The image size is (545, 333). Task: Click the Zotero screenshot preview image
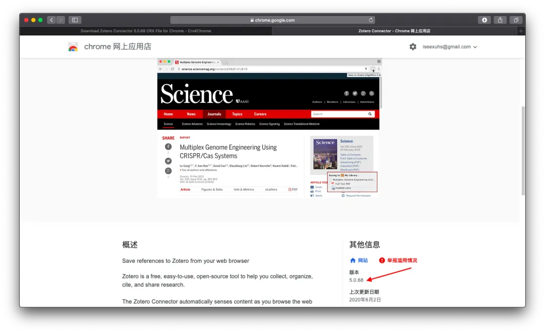pyautogui.click(x=269, y=128)
